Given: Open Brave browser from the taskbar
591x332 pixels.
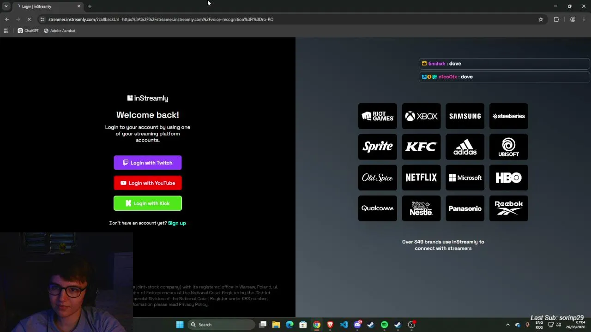Looking at the screenshot, I should [330, 325].
